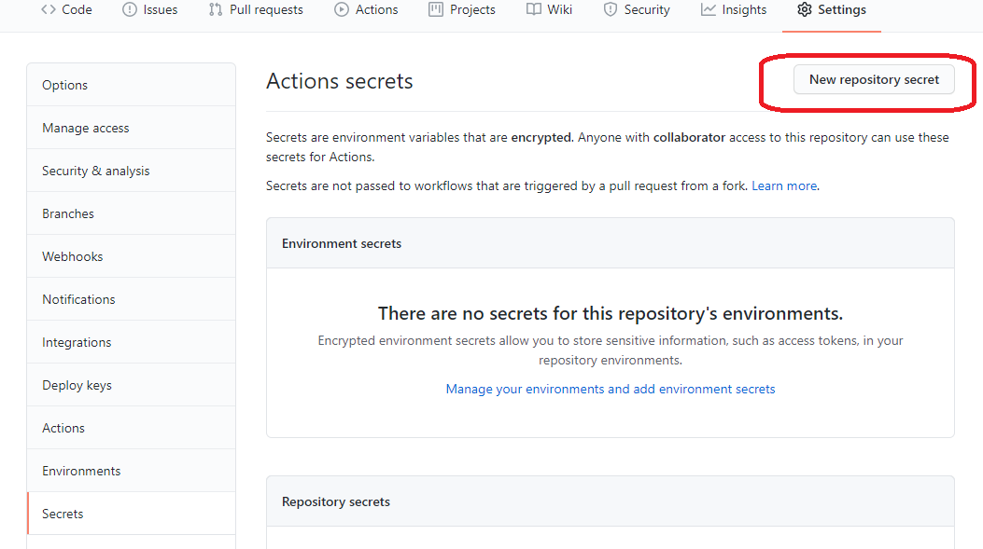Click the Code tab brackets icon
The image size is (983, 549).
point(49,9)
